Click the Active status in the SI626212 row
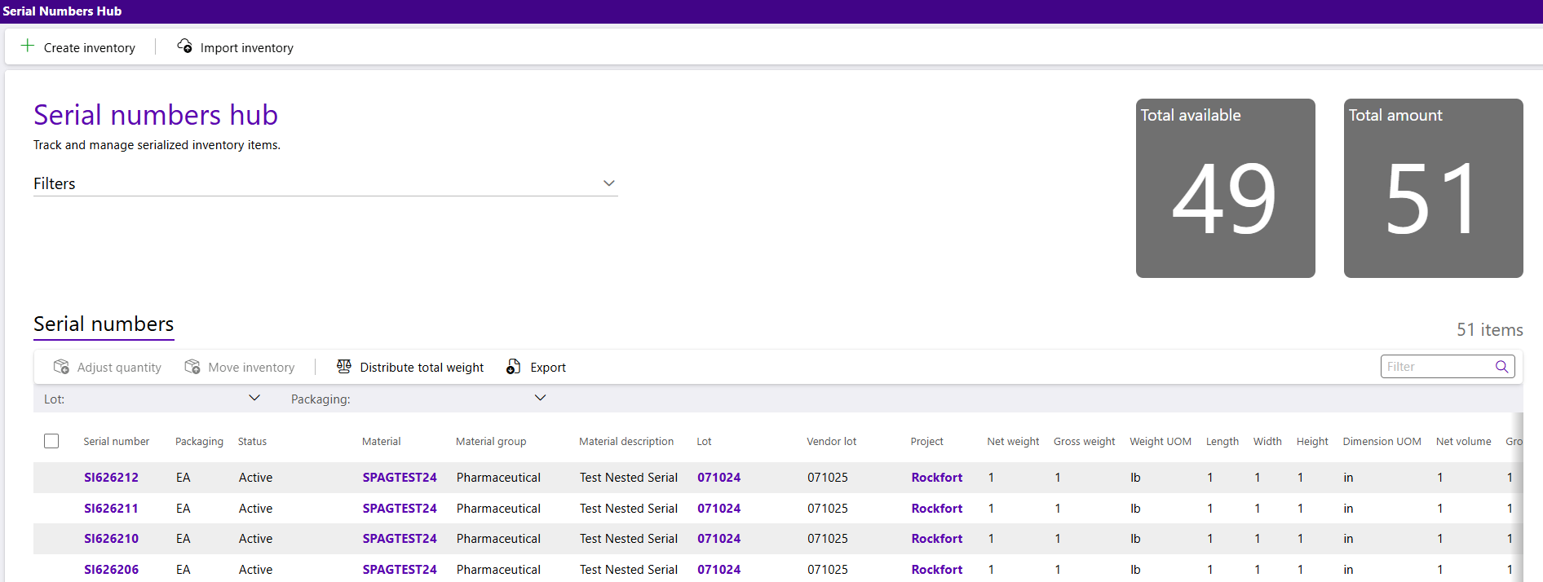The width and height of the screenshot is (1543, 582). click(255, 478)
